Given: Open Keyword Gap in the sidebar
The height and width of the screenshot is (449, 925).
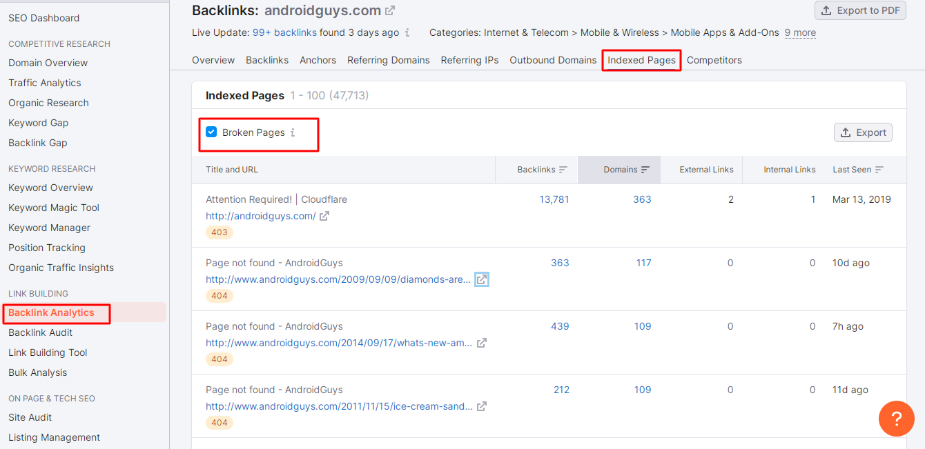Looking at the screenshot, I should click(38, 123).
